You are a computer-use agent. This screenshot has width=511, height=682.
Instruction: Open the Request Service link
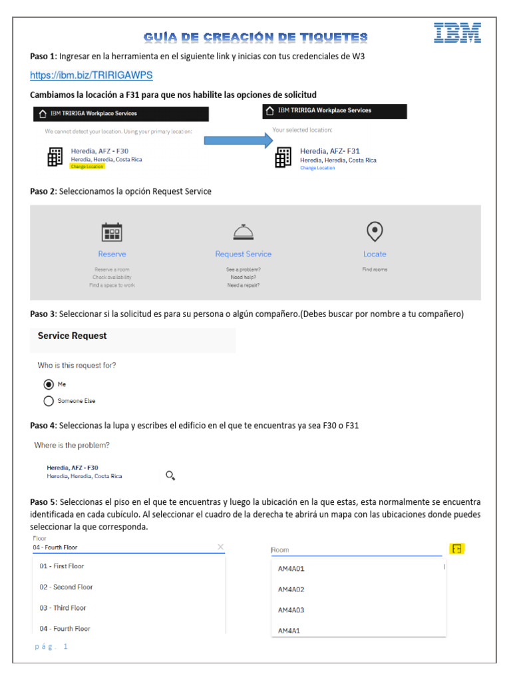244,254
